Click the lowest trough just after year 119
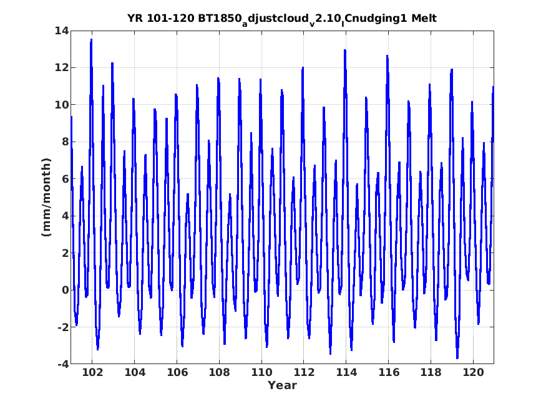Image resolution: width=546 pixels, height=409 pixels. (457, 358)
